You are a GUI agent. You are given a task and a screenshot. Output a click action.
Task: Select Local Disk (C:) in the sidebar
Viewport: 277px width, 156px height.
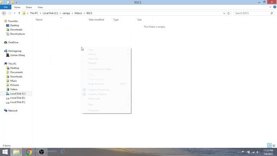pos(18,94)
